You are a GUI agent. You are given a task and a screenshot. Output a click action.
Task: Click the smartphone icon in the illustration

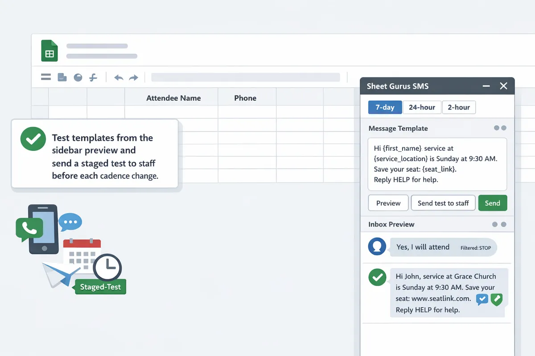(x=43, y=229)
